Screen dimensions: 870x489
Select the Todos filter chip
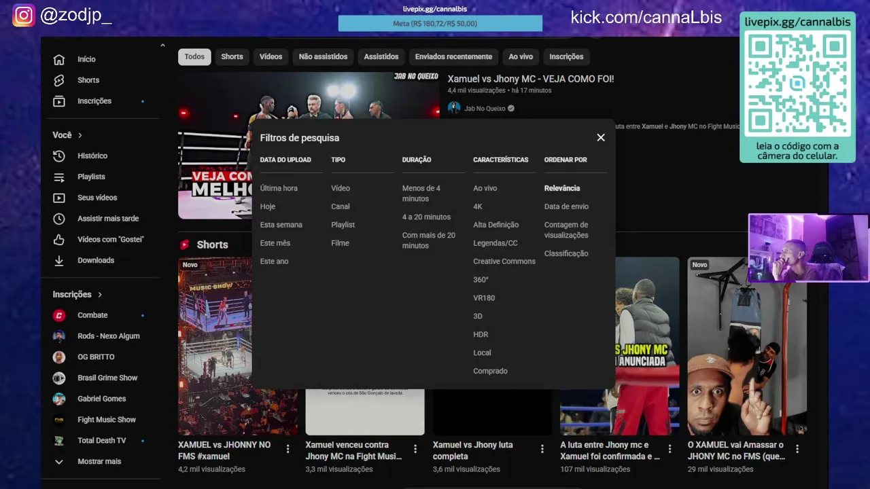pos(194,57)
